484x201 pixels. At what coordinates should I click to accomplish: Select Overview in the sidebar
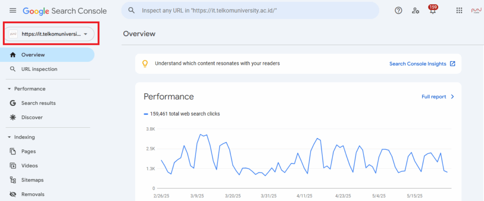point(47,55)
